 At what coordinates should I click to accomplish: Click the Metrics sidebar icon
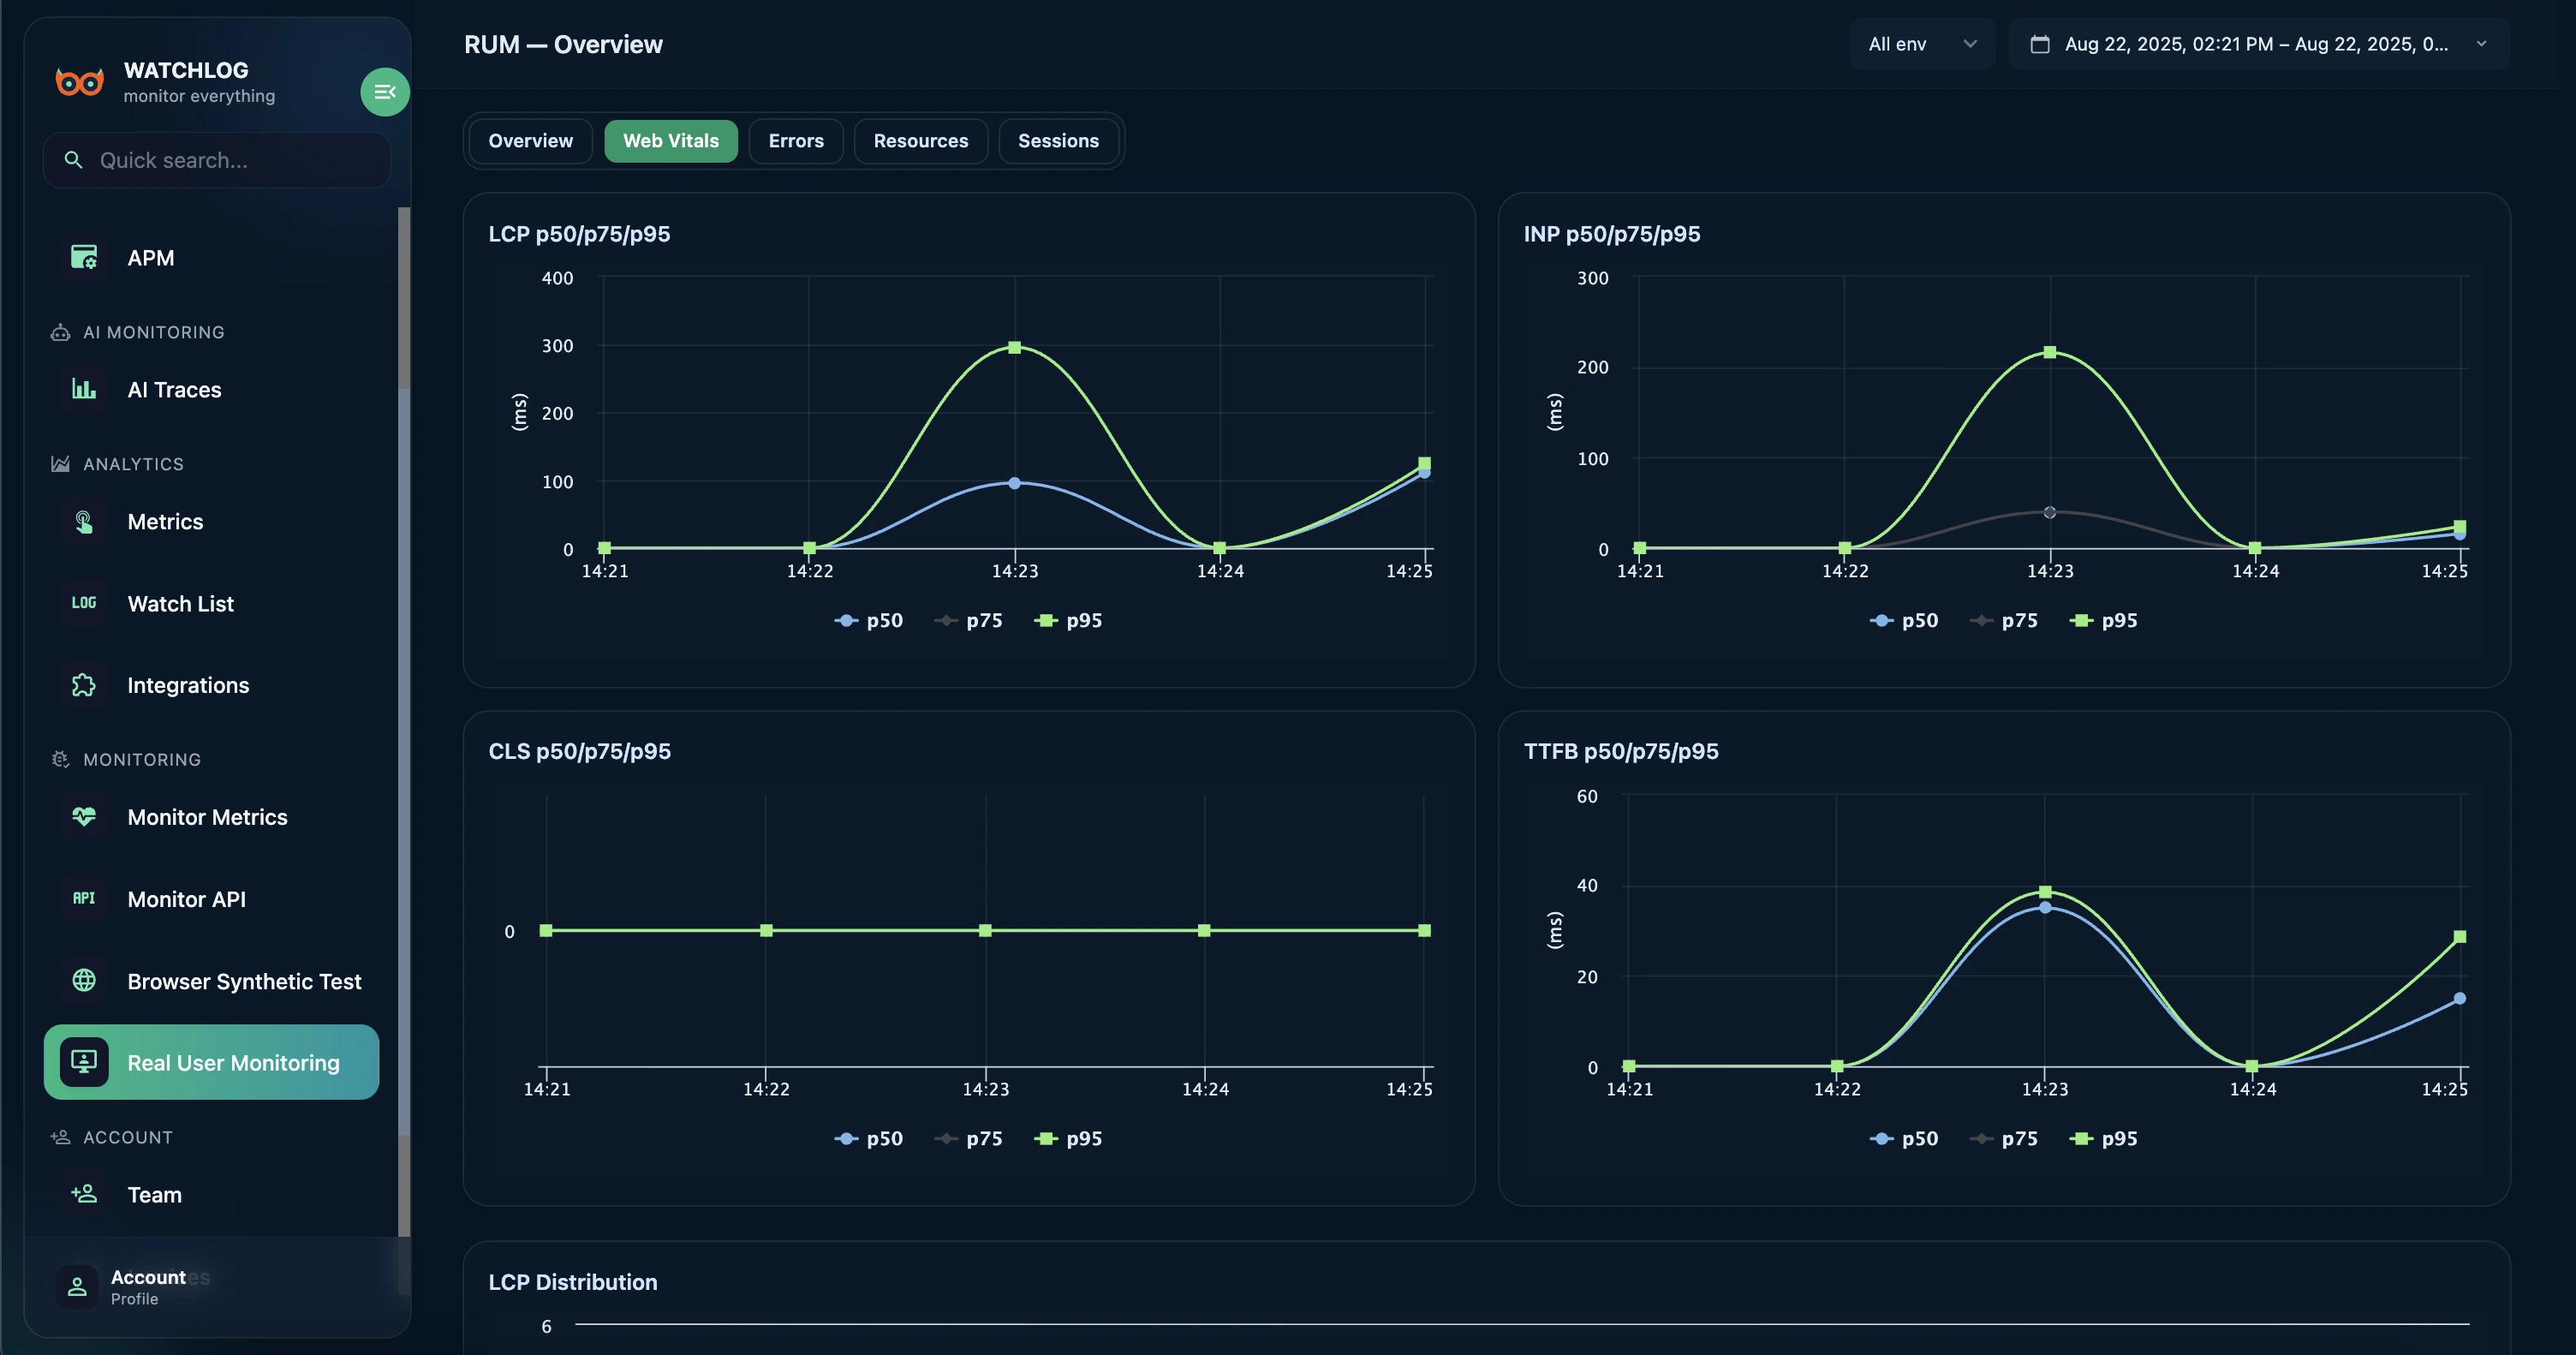coord(84,521)
